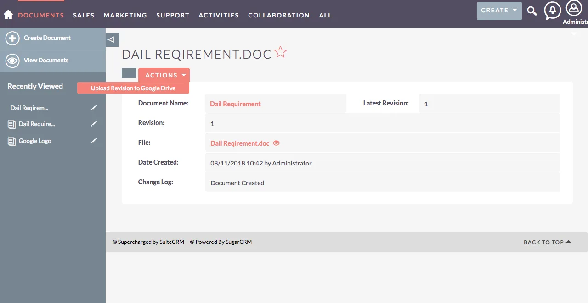Expand the ACTIONS dropdown

tap(164, 75)
